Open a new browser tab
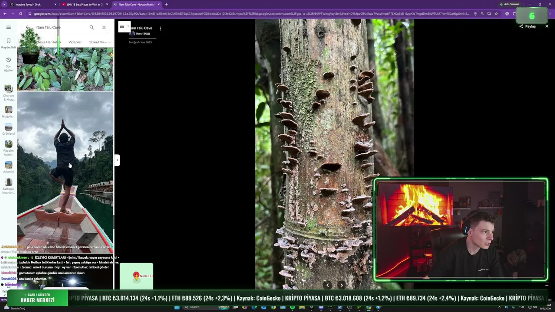 [166, 4]
